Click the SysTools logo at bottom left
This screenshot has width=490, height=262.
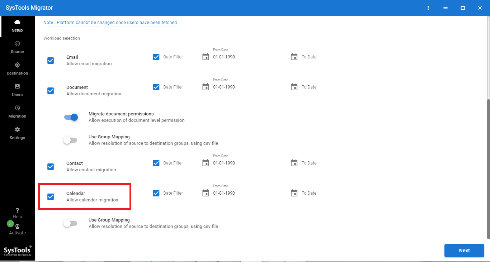(18, 251)
